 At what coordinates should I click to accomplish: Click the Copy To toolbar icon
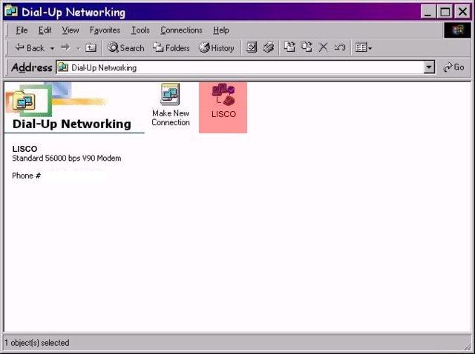[x=306, y=48]
